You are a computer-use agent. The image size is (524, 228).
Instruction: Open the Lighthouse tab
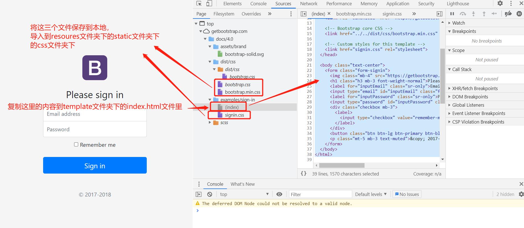point(458,4)
